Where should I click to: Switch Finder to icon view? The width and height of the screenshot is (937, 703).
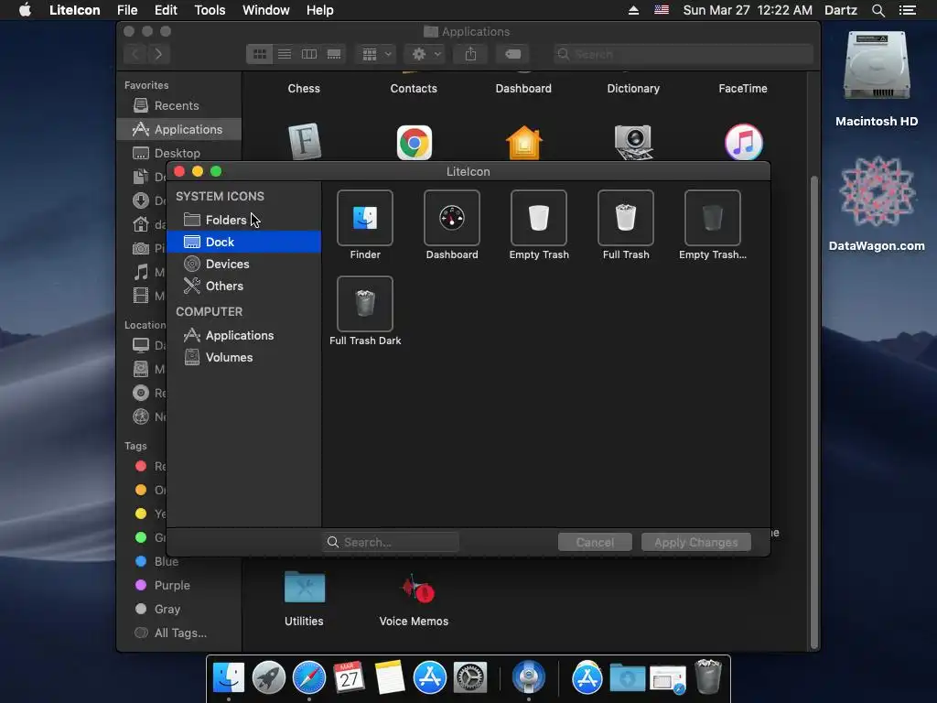coord(259,54)
